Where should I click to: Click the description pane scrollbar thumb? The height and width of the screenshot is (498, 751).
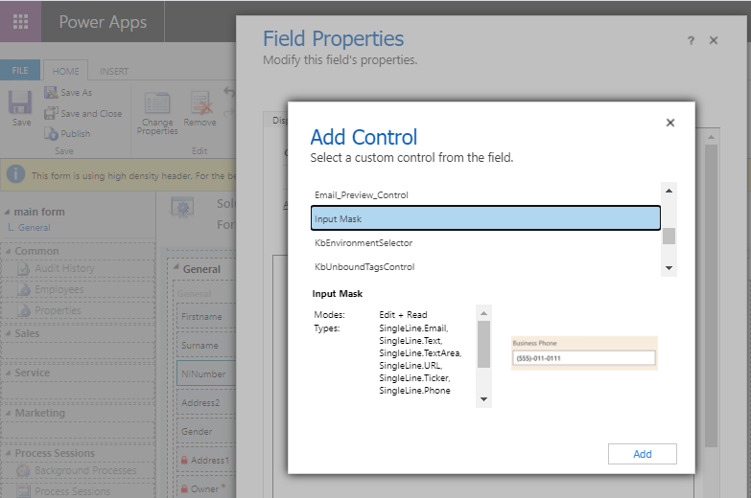click(x=483, y=345)
